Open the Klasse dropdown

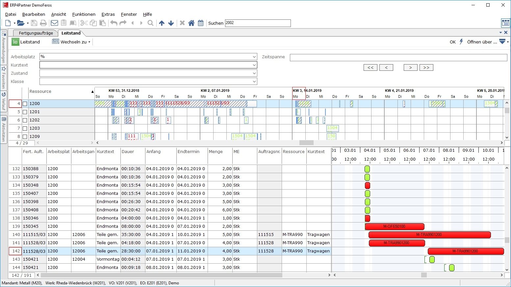click(254, 81)
